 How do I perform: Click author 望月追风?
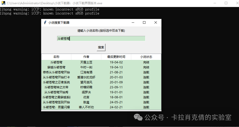click(x=86, y=82)
